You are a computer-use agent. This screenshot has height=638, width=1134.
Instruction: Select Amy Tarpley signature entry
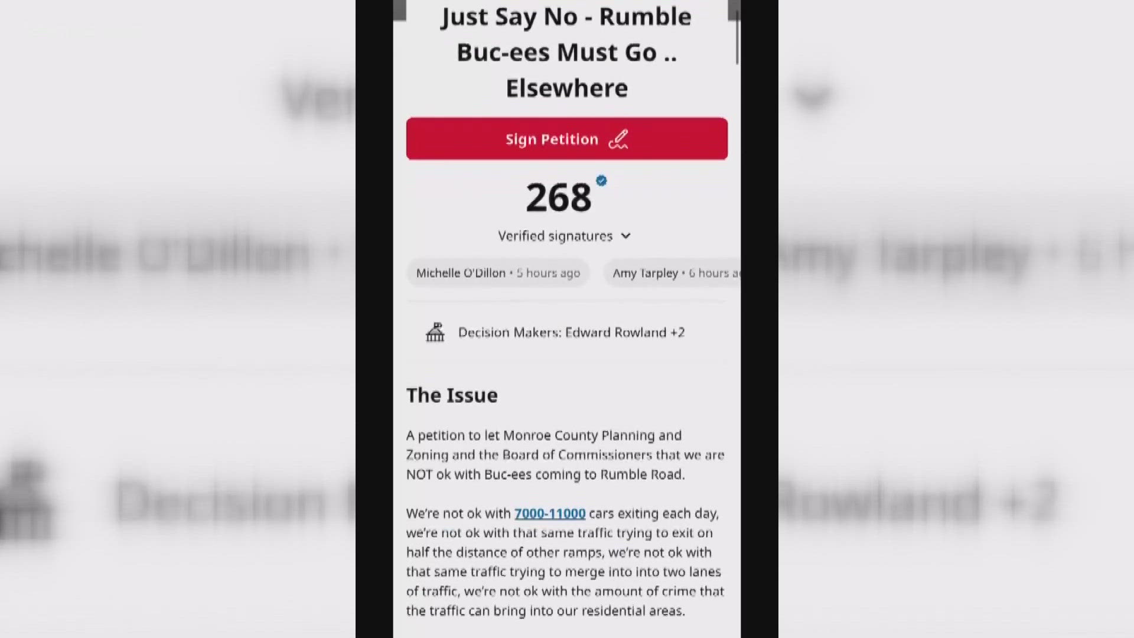point(672,272)
